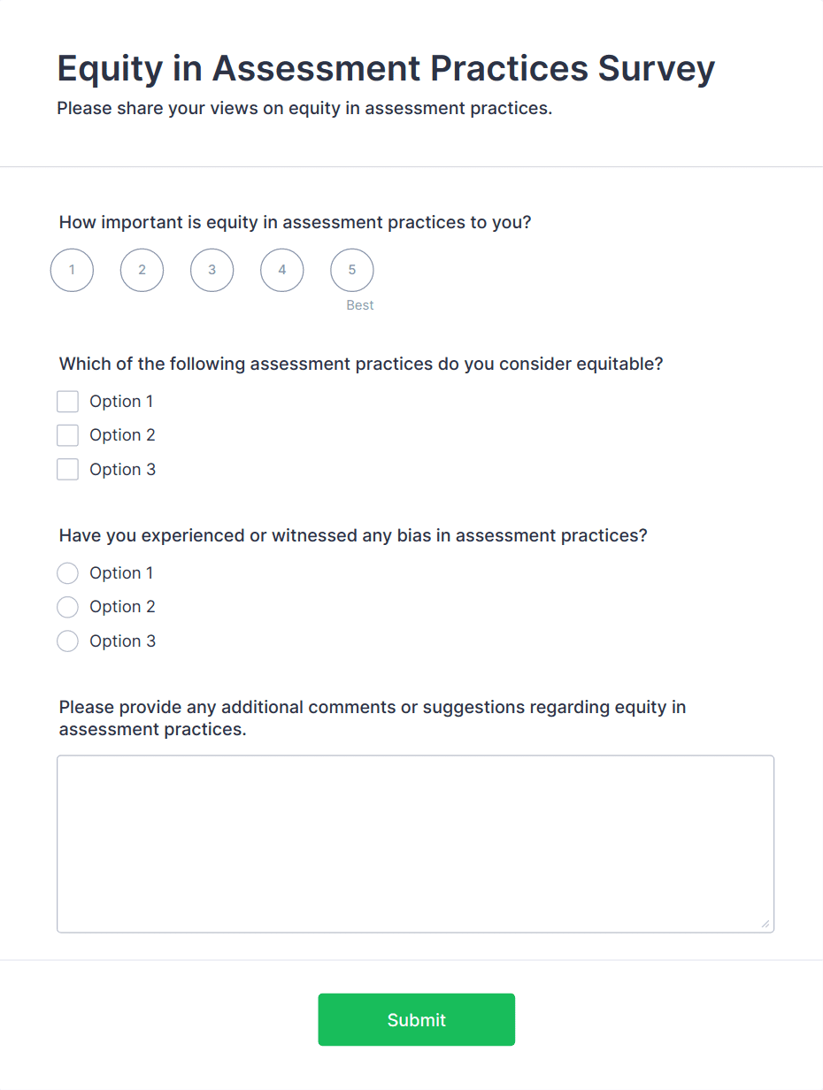Grab the comment box resize handle
This screenshot has width=823, height=1090.
pyautogui.click(x=765, y=924)
